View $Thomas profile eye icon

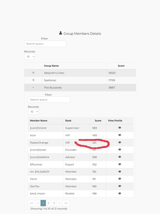(120, 164)
